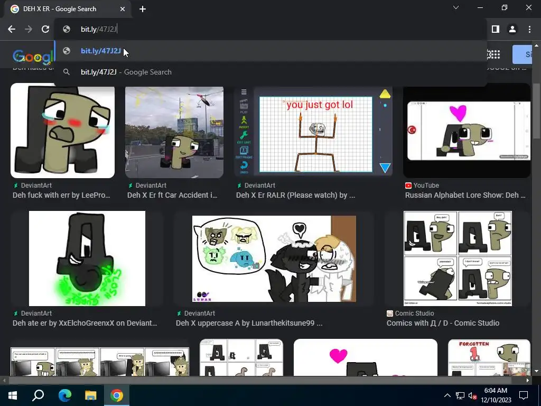Open the notification center icon
The width and height of the screenshot is (541, 406).
pyautogui.click(x=524, y=395)
